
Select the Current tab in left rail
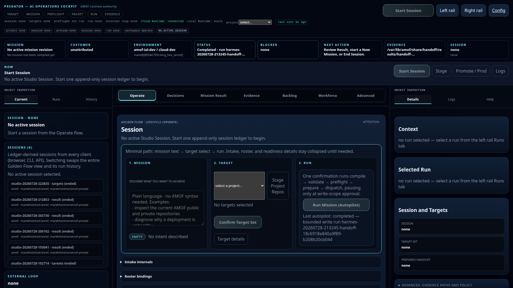[x=21, y=99]
